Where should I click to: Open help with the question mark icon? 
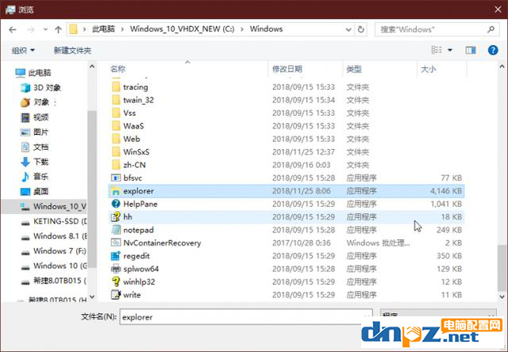[x=493, y=50]
